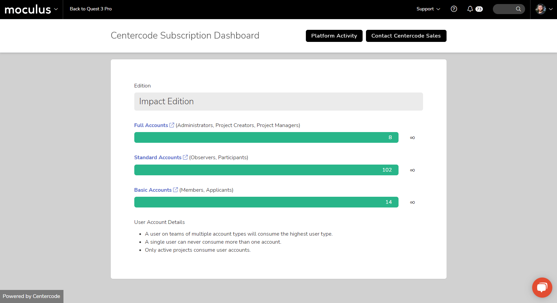Viewport: 557px width, 303px height.
Task: Open the Full Accounts link
Action: [x=151, y=125]
